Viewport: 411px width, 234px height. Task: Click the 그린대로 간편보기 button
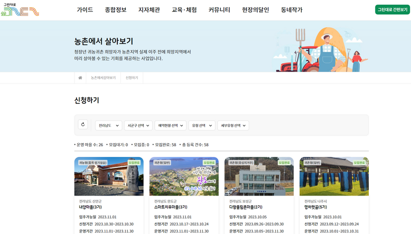[x=393, y=10]
